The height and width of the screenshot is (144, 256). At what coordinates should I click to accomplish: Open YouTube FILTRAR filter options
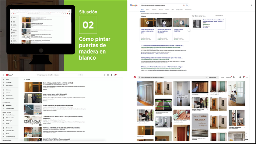[27, 79]
